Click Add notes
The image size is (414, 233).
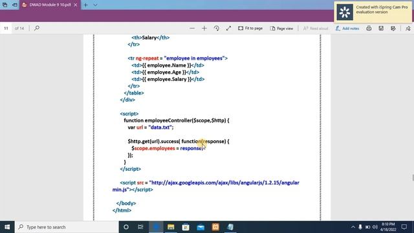point(347,28)
